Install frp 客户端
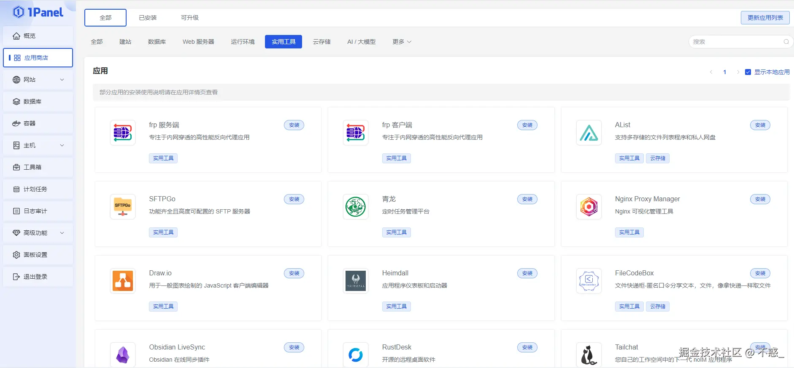 point(527,125)
